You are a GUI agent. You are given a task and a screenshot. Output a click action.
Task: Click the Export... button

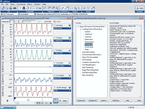pos(104,100)
